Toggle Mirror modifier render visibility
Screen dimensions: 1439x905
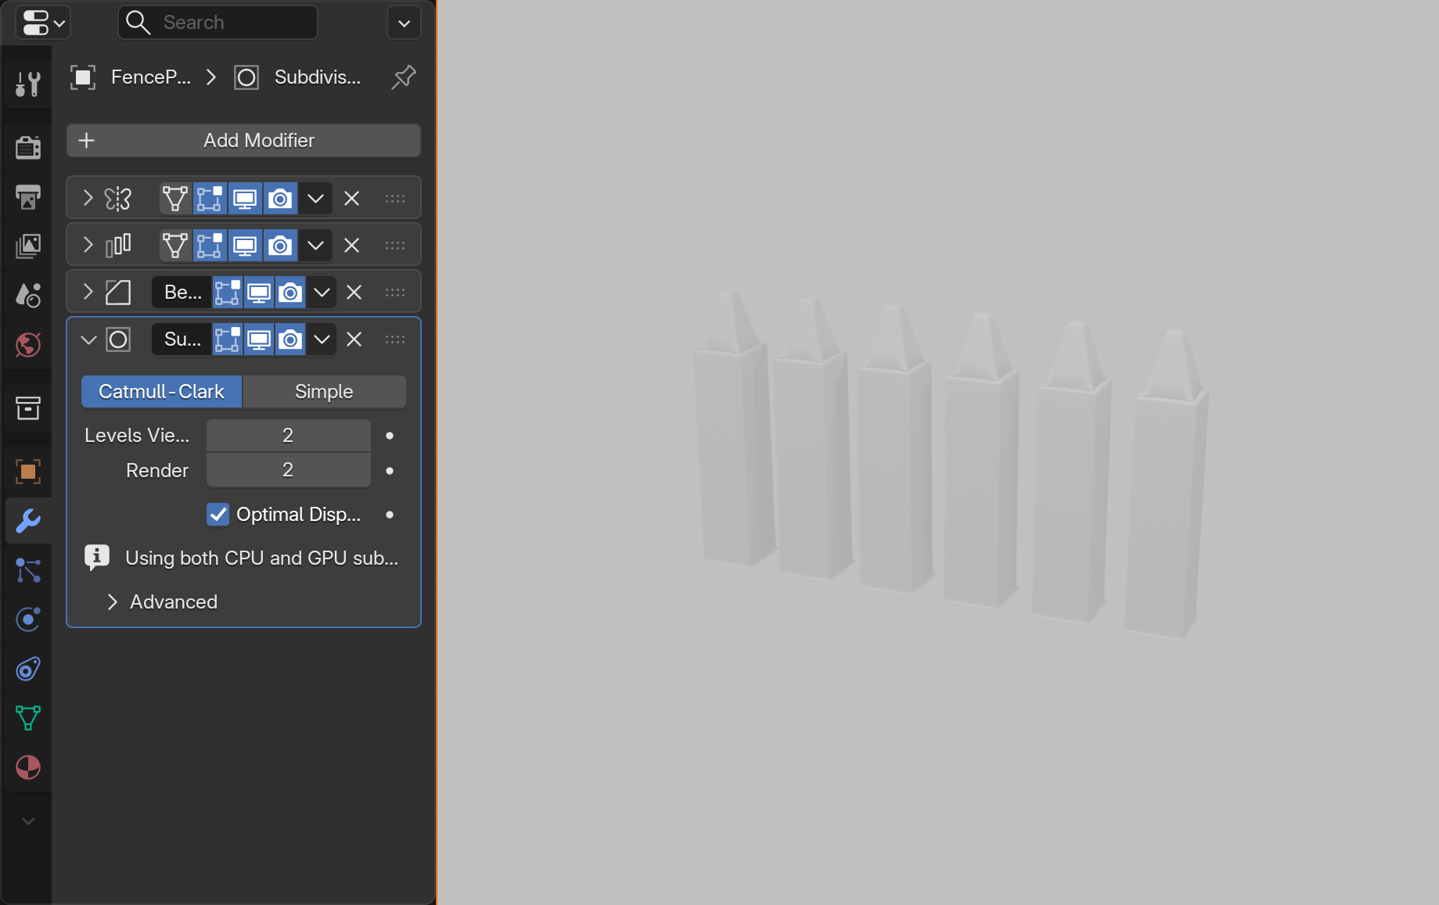point(280,198)
